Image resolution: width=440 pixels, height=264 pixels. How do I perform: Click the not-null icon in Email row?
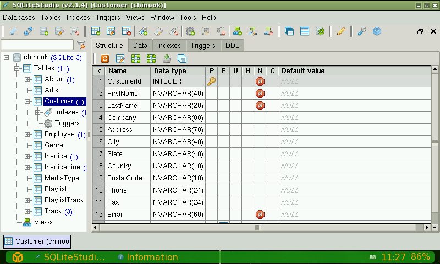(x=260, y=215)
